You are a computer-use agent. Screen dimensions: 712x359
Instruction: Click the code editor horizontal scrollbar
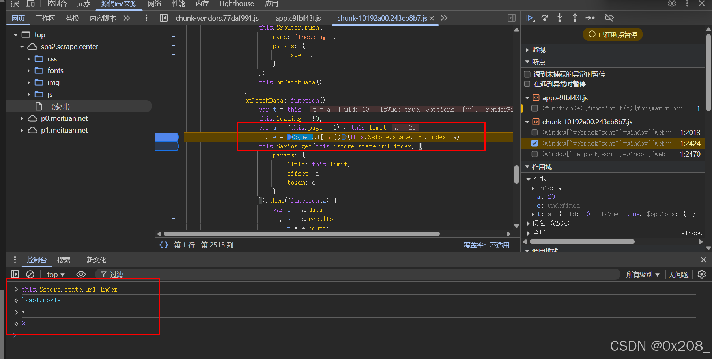tap(302, 234)
